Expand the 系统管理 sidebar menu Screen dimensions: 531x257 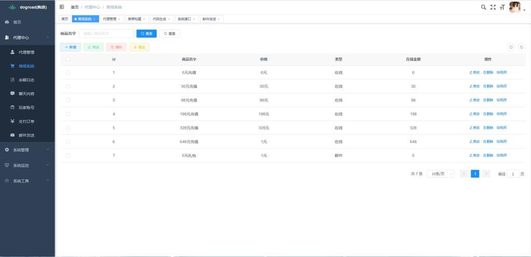click(27, 150)
